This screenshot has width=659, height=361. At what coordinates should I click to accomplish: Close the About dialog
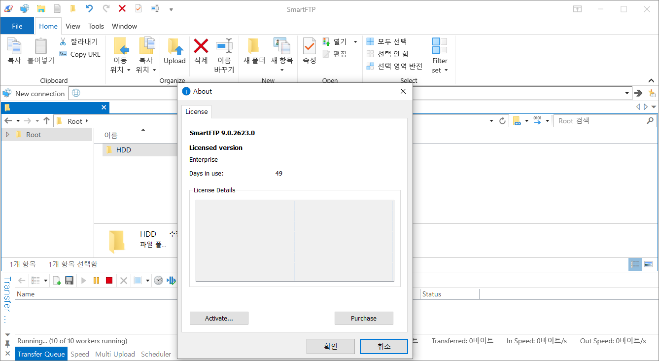tap(403, 91)
